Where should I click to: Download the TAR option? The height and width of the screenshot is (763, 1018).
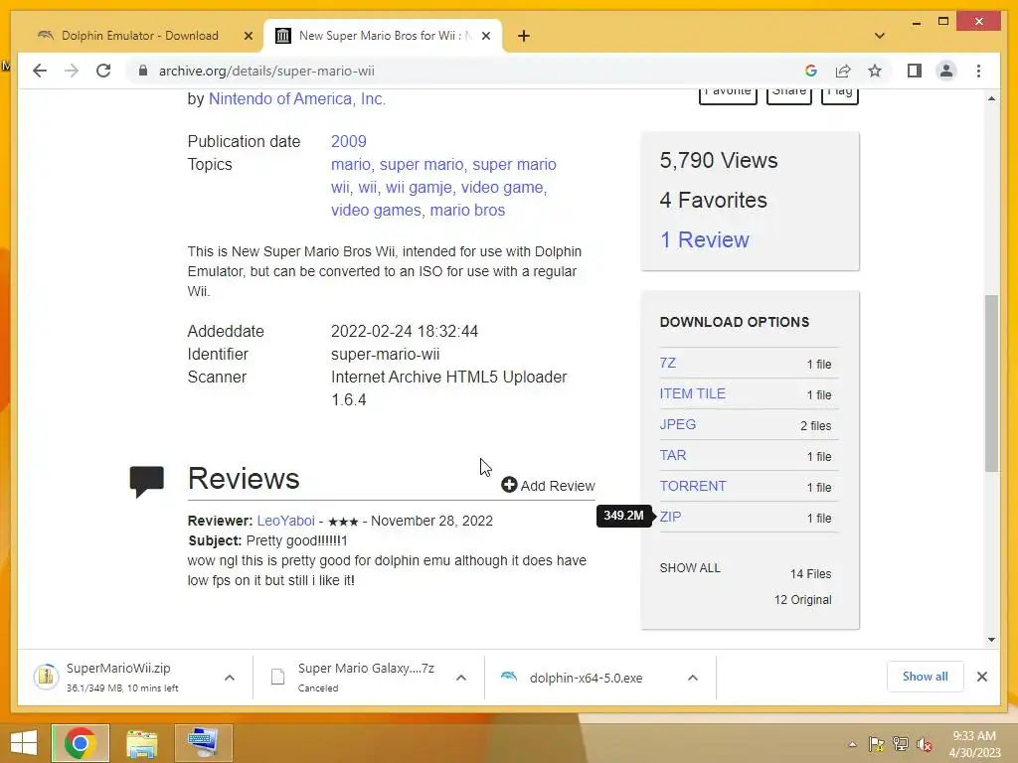(673, 455)
